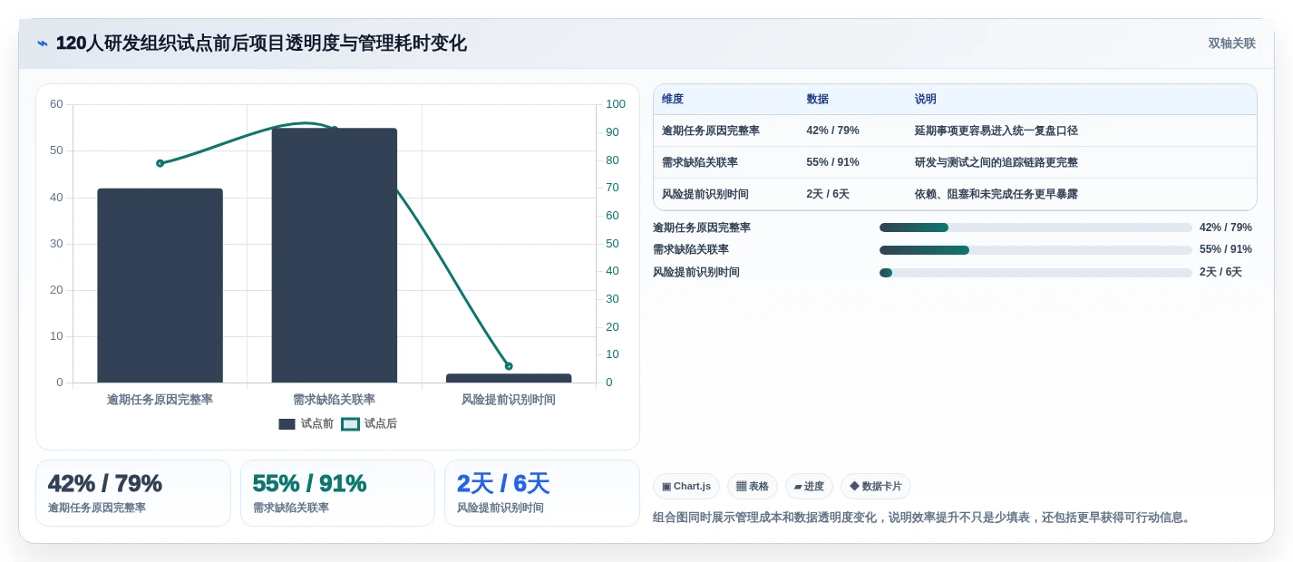Click the lightning icon beside the title
Image resolution: width=1293 pixels, height=562 pixels.
pos(43,44)
